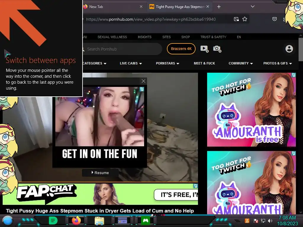Focus the address bar URL field
Screen dimensions: 303x227
pyautogui.click(x=151, y=19)
